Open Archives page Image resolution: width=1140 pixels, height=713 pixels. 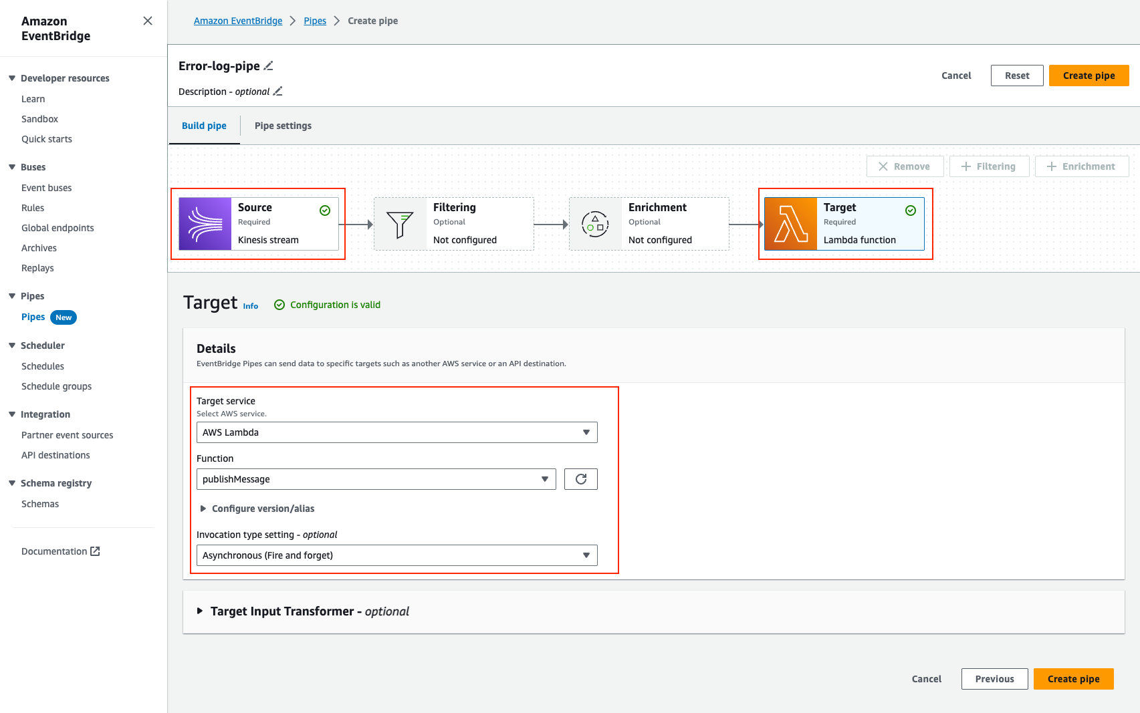click(x=39, y=248)
